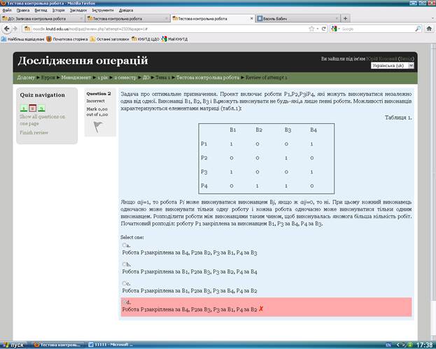436x349 pixels.
Task: Flag question 2 with the flag icon
Action: (98, 127)
